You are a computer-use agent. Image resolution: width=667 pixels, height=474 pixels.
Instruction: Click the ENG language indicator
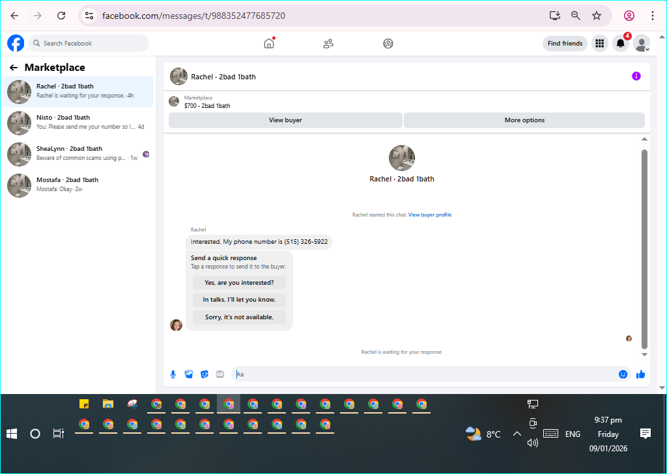pyautogui.click(x=573, y=434)
